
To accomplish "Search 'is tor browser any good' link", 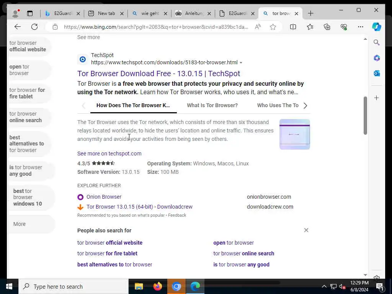I will point(241,265).
